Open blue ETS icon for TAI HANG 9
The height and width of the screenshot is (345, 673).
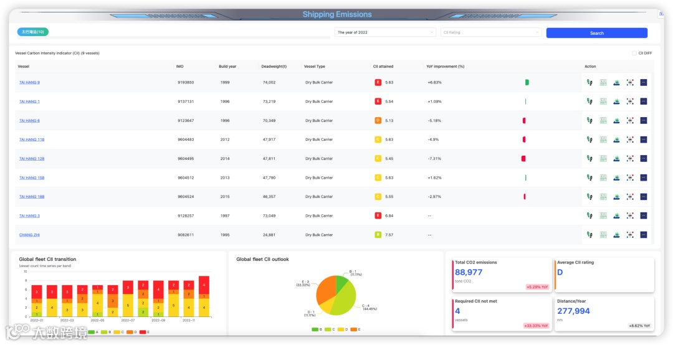click(x=643, y=82)
